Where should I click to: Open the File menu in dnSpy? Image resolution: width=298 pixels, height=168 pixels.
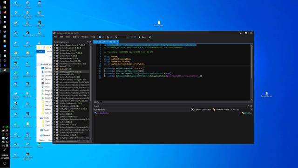coord(55,37)
